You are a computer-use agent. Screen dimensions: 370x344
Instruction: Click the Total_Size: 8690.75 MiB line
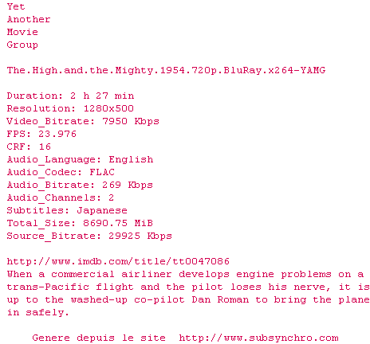(80, 223)
